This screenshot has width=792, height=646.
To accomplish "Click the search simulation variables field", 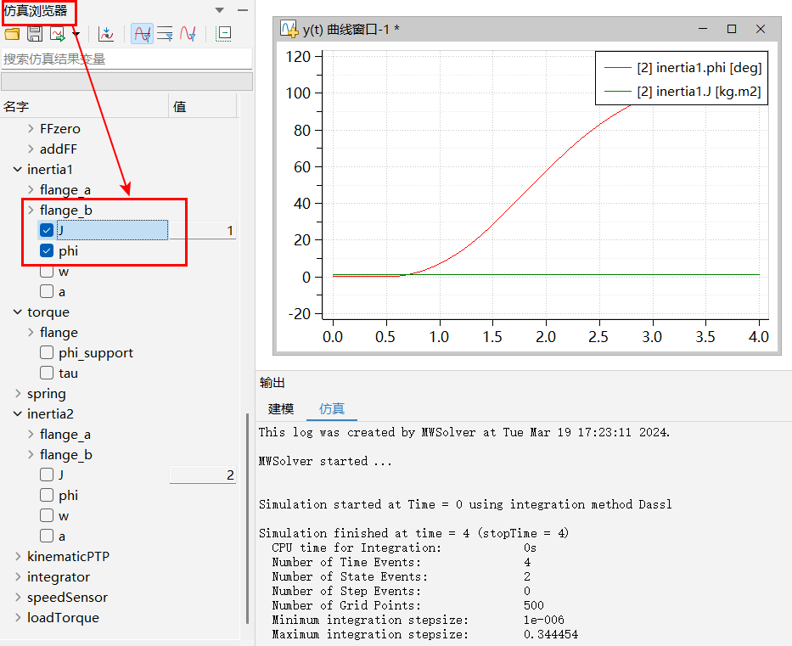I will pos(126,59).
